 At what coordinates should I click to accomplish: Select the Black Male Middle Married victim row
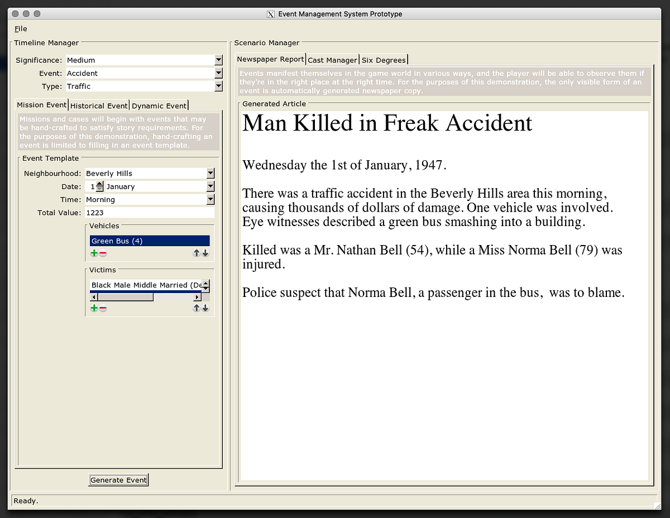click(145, 285)
